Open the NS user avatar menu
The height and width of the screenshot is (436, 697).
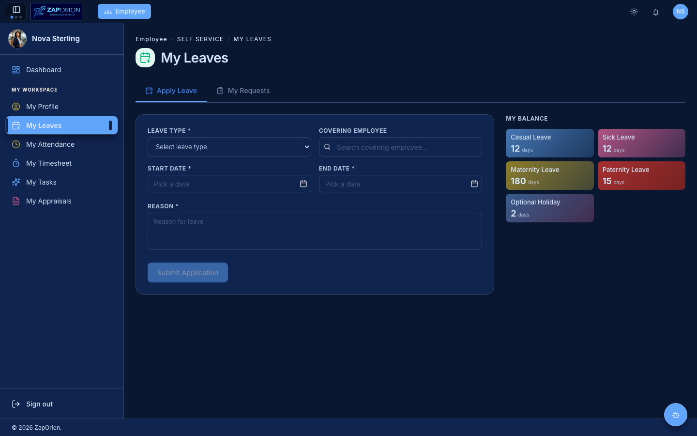(681, 12)
